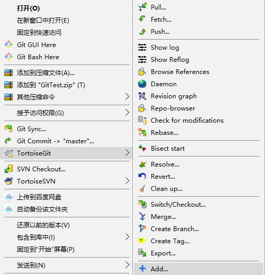This screenshot has width=265, height=275.
Task: Click the Push upward arrow icon
Action: click(x=142, y=32)
